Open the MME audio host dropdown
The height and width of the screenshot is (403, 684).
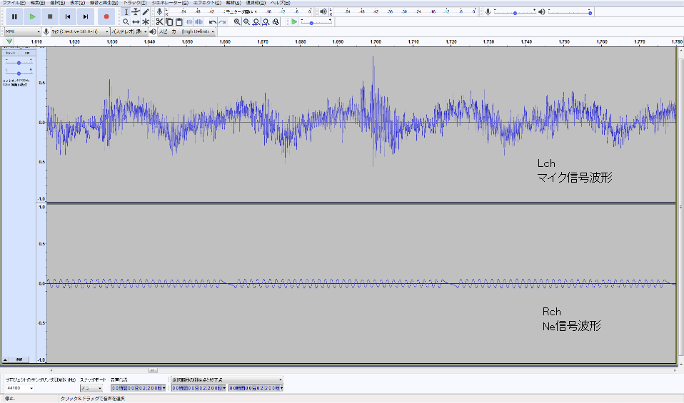[23, 32]
